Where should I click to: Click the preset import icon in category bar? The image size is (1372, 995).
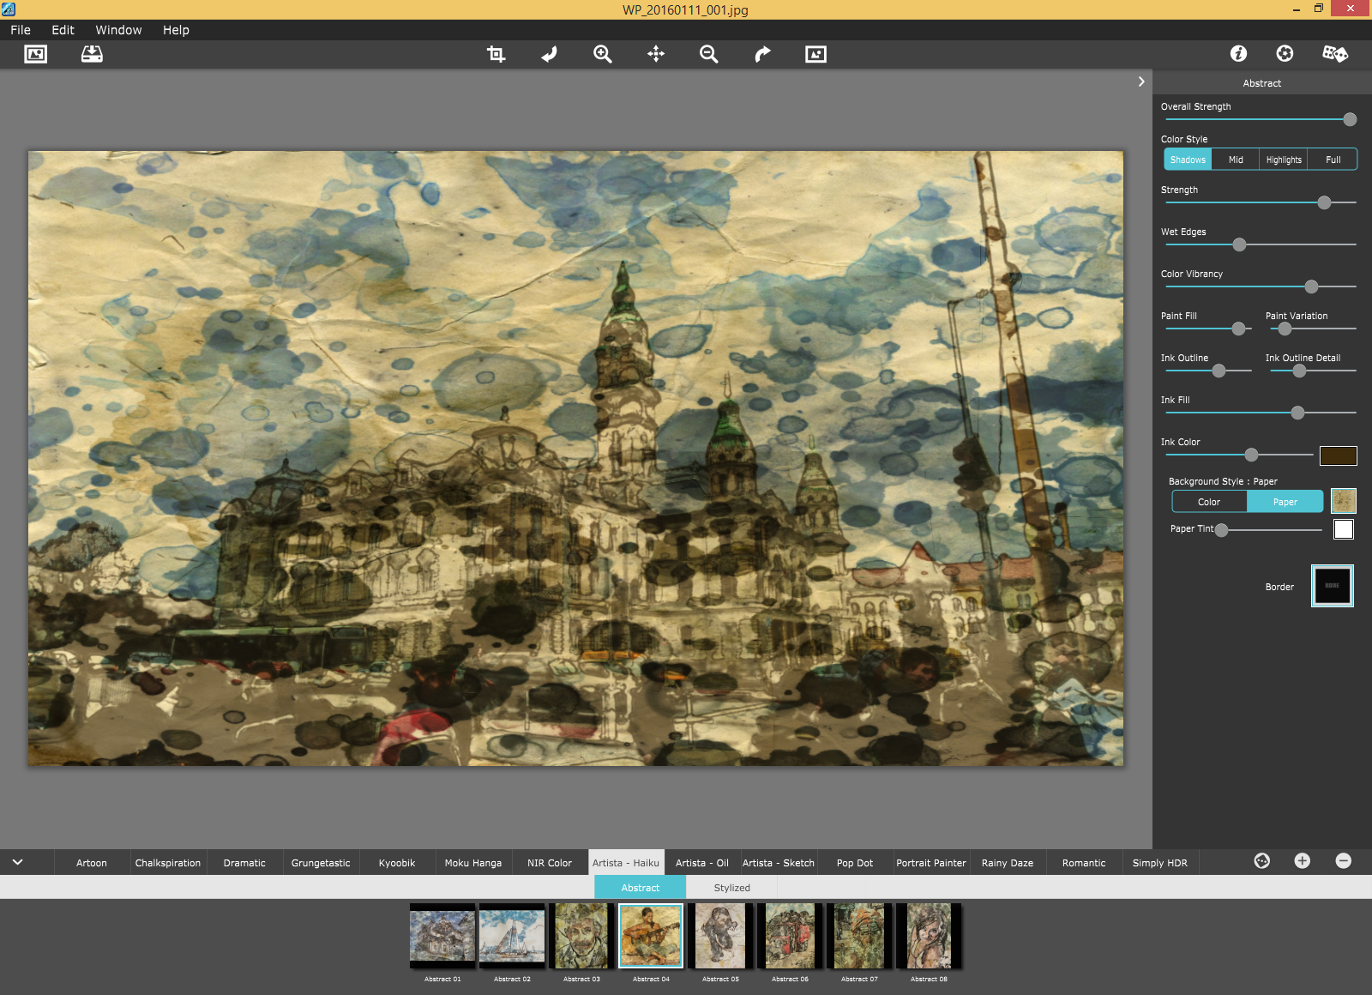(1262, 861)
